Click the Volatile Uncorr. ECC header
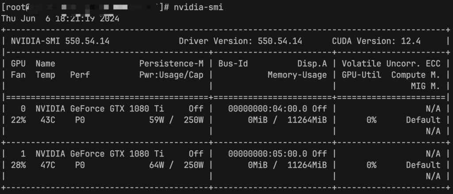453x194 pixels. point(391,64)
